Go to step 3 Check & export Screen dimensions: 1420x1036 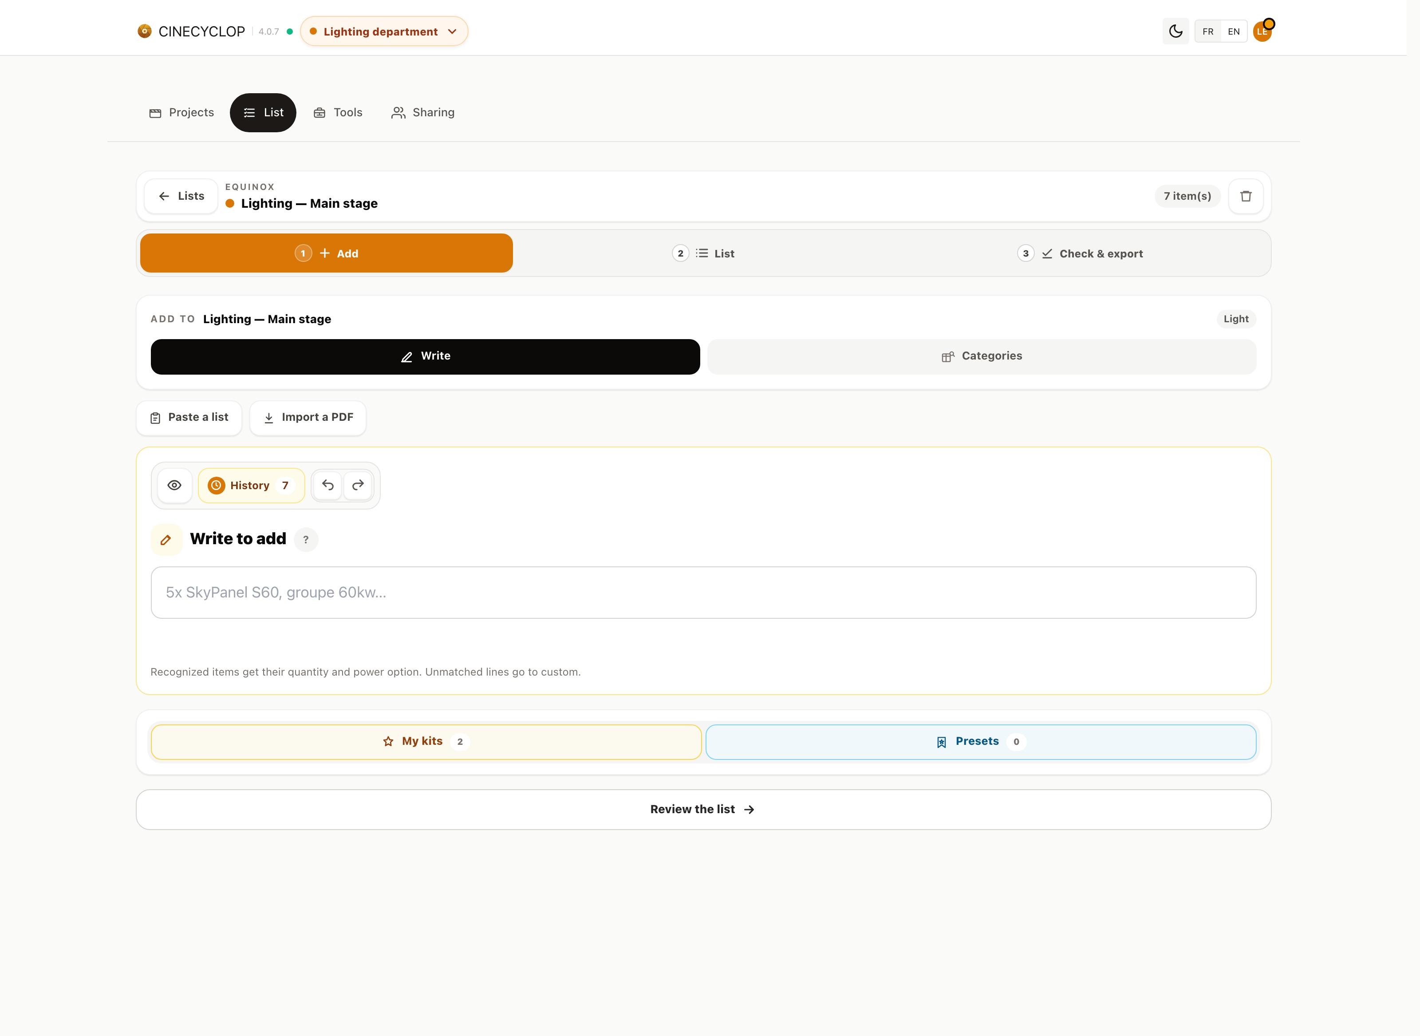click(x=1080, y=253)
